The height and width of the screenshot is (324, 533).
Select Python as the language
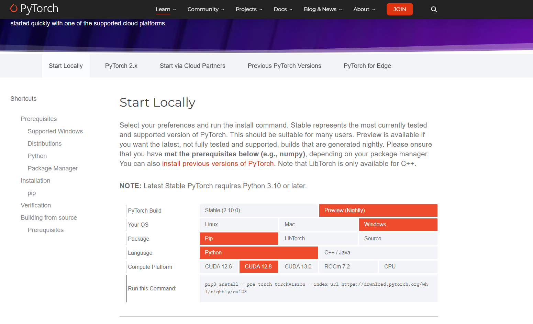(259, 253)
